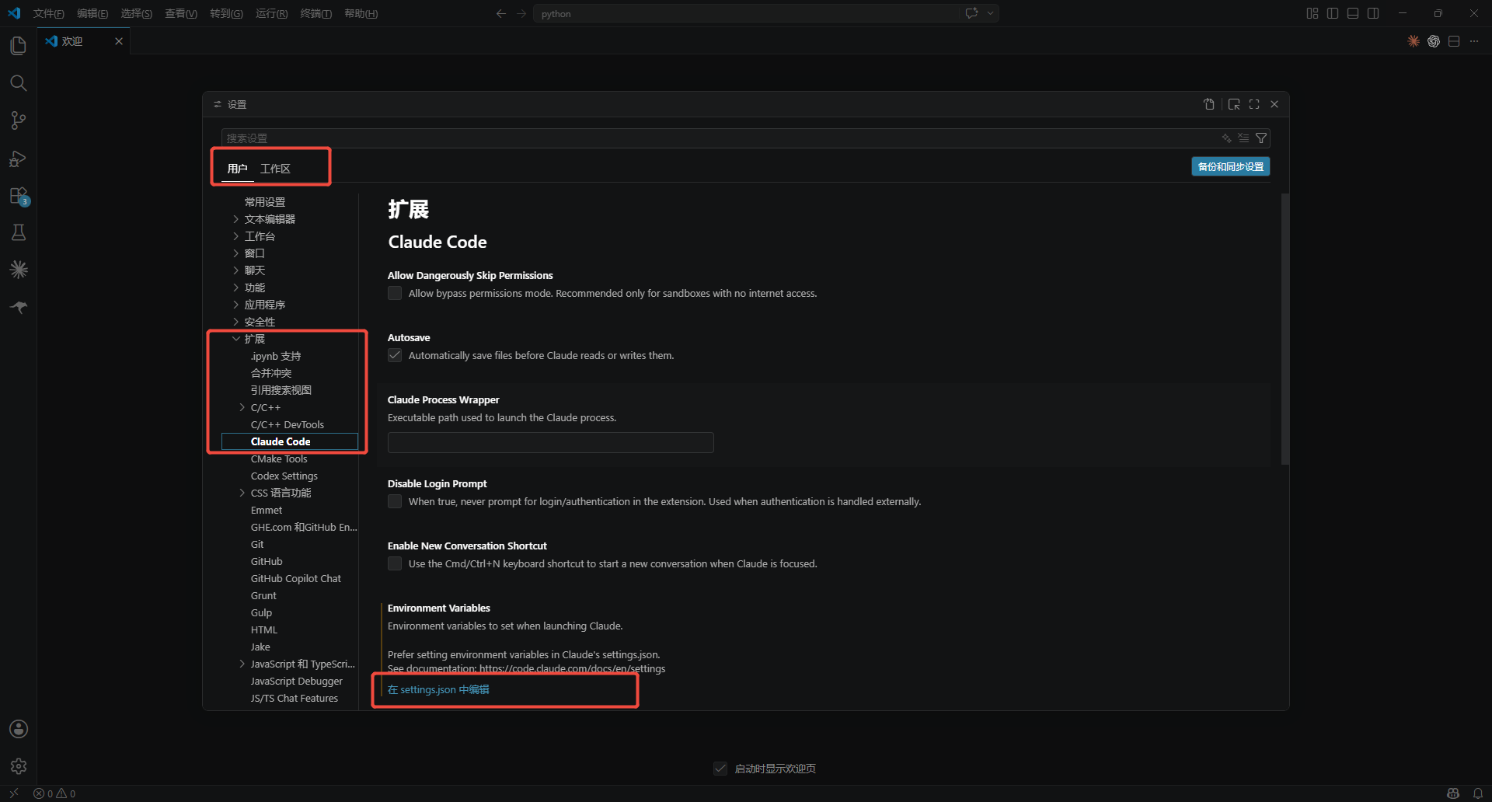Open the Explorer view in activity bar
The width and height of the screenshot is (1492, 802).
[x=18, y=46]
